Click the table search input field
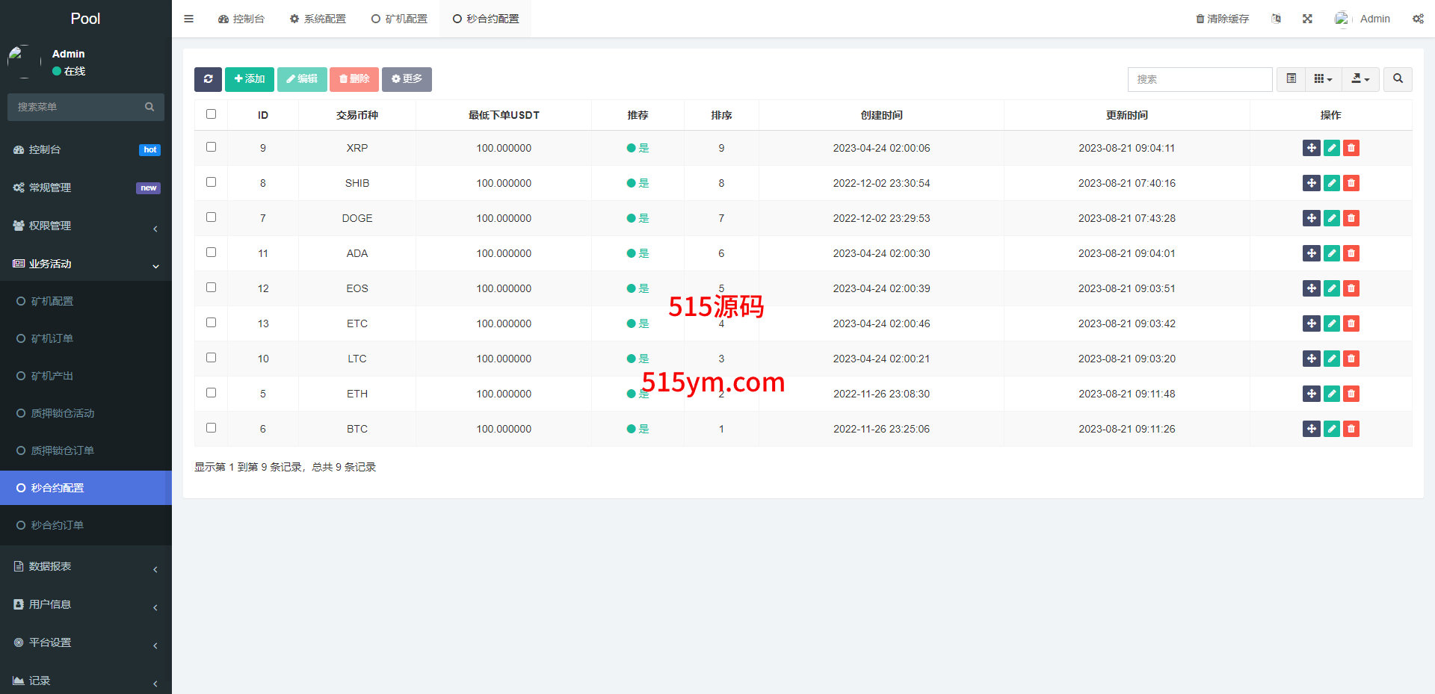The image size is (1435, 694). tap(1200, 79)
